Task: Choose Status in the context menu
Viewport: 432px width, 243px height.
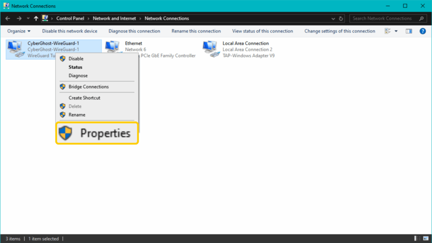Action: coord(97,67)
